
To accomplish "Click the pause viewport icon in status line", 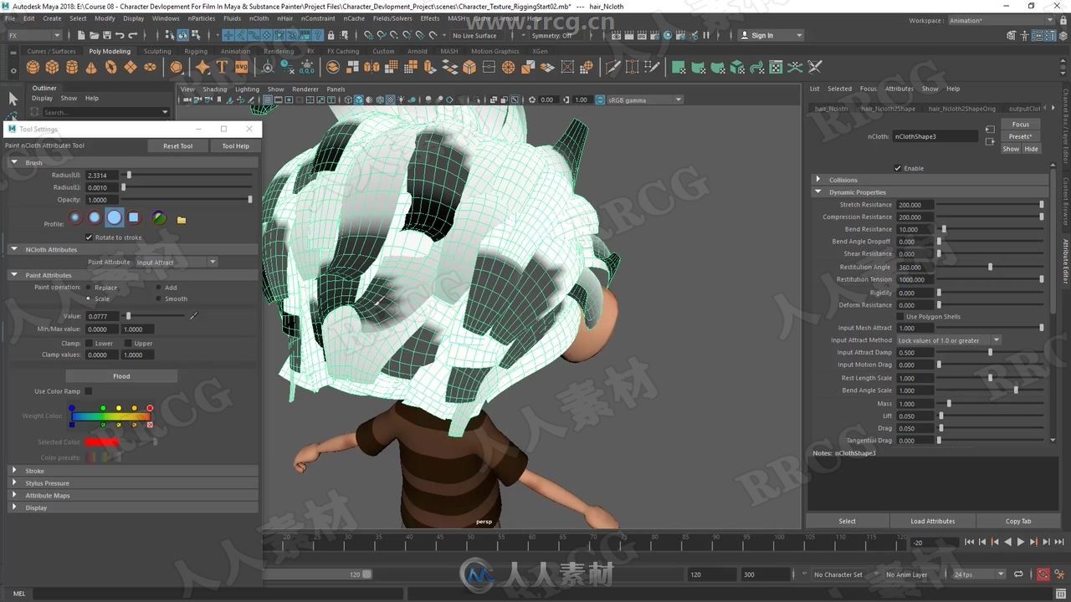I will [x=706, y=35].
